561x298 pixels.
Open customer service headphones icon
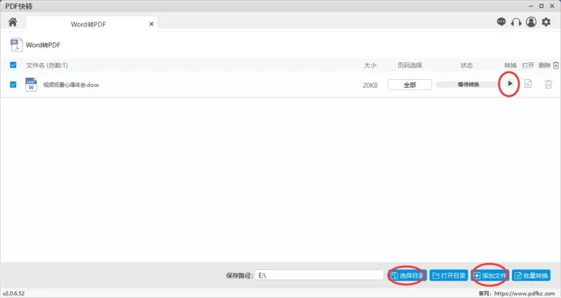516,22
